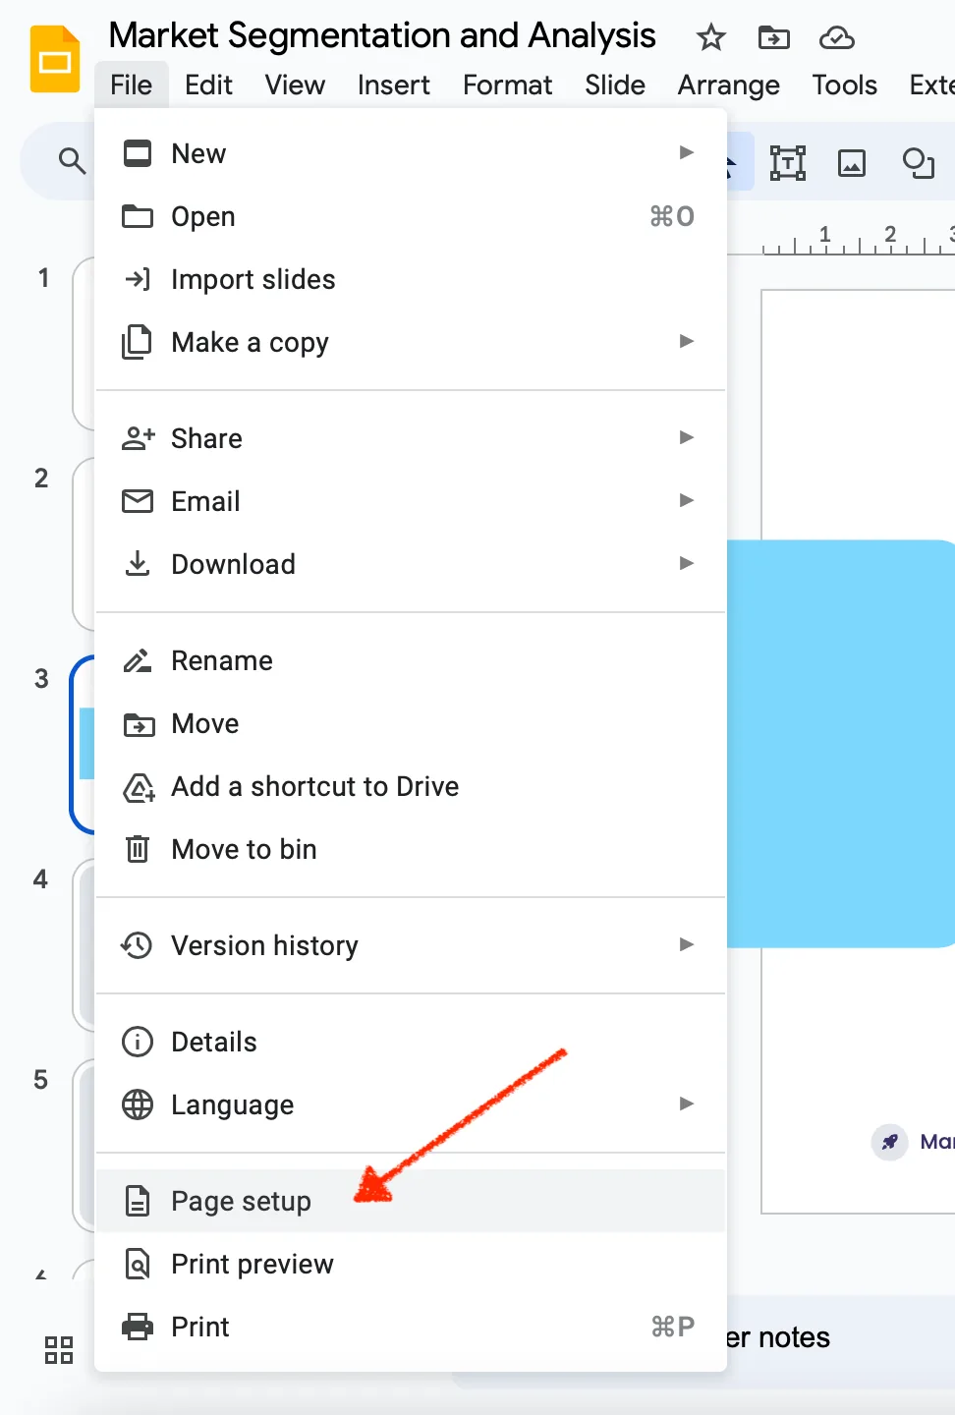The image size is (955, 1415).
Task: Select Move in the File menu
Action: tap(411, 723)
